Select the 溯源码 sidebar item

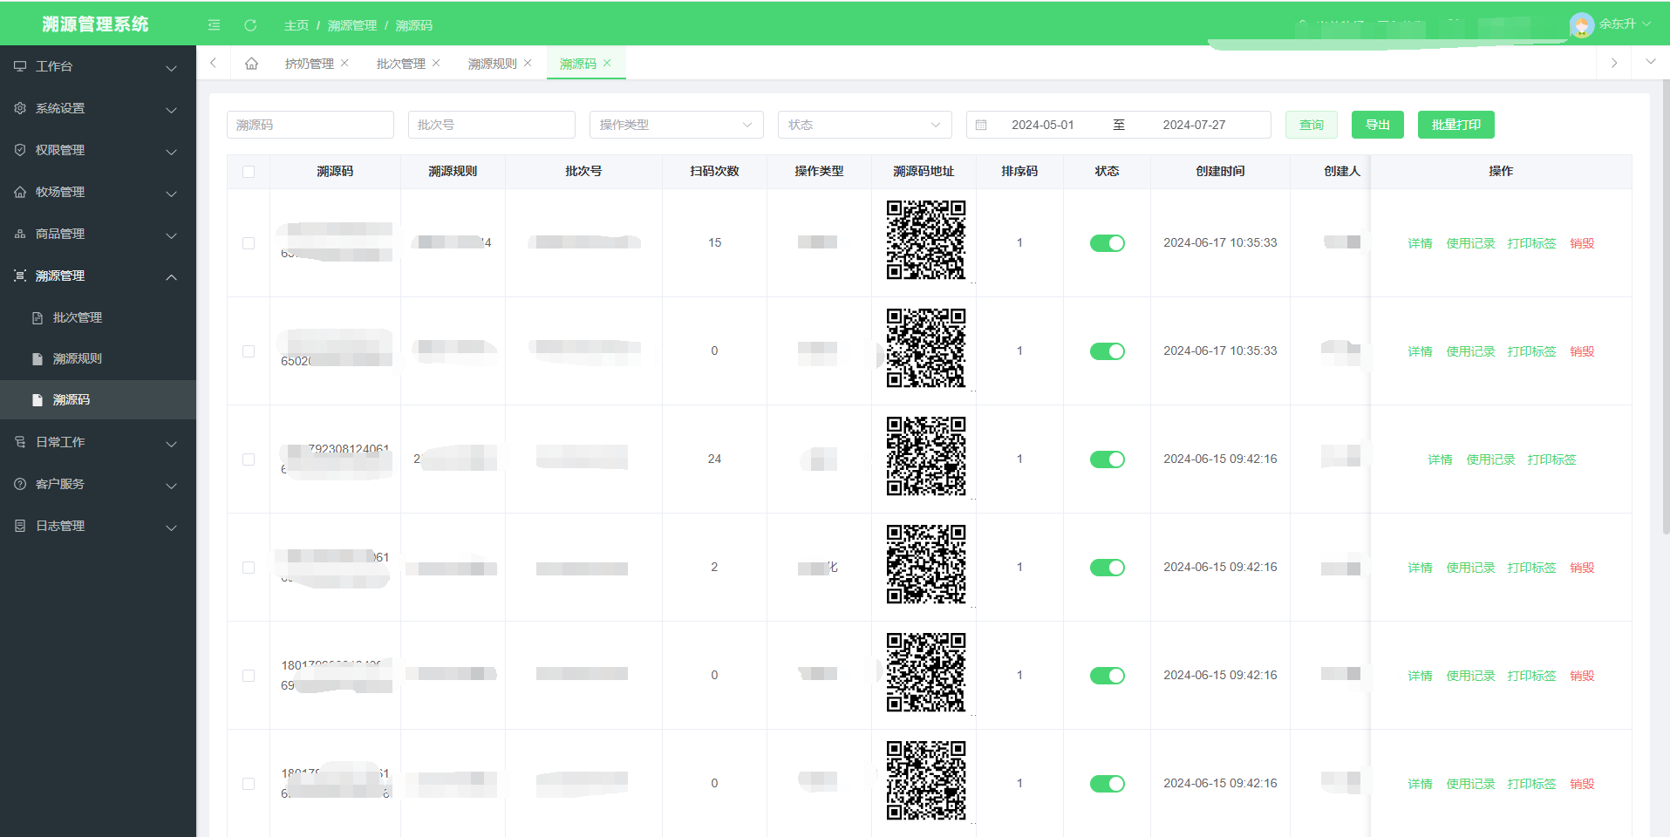[98, 399]
